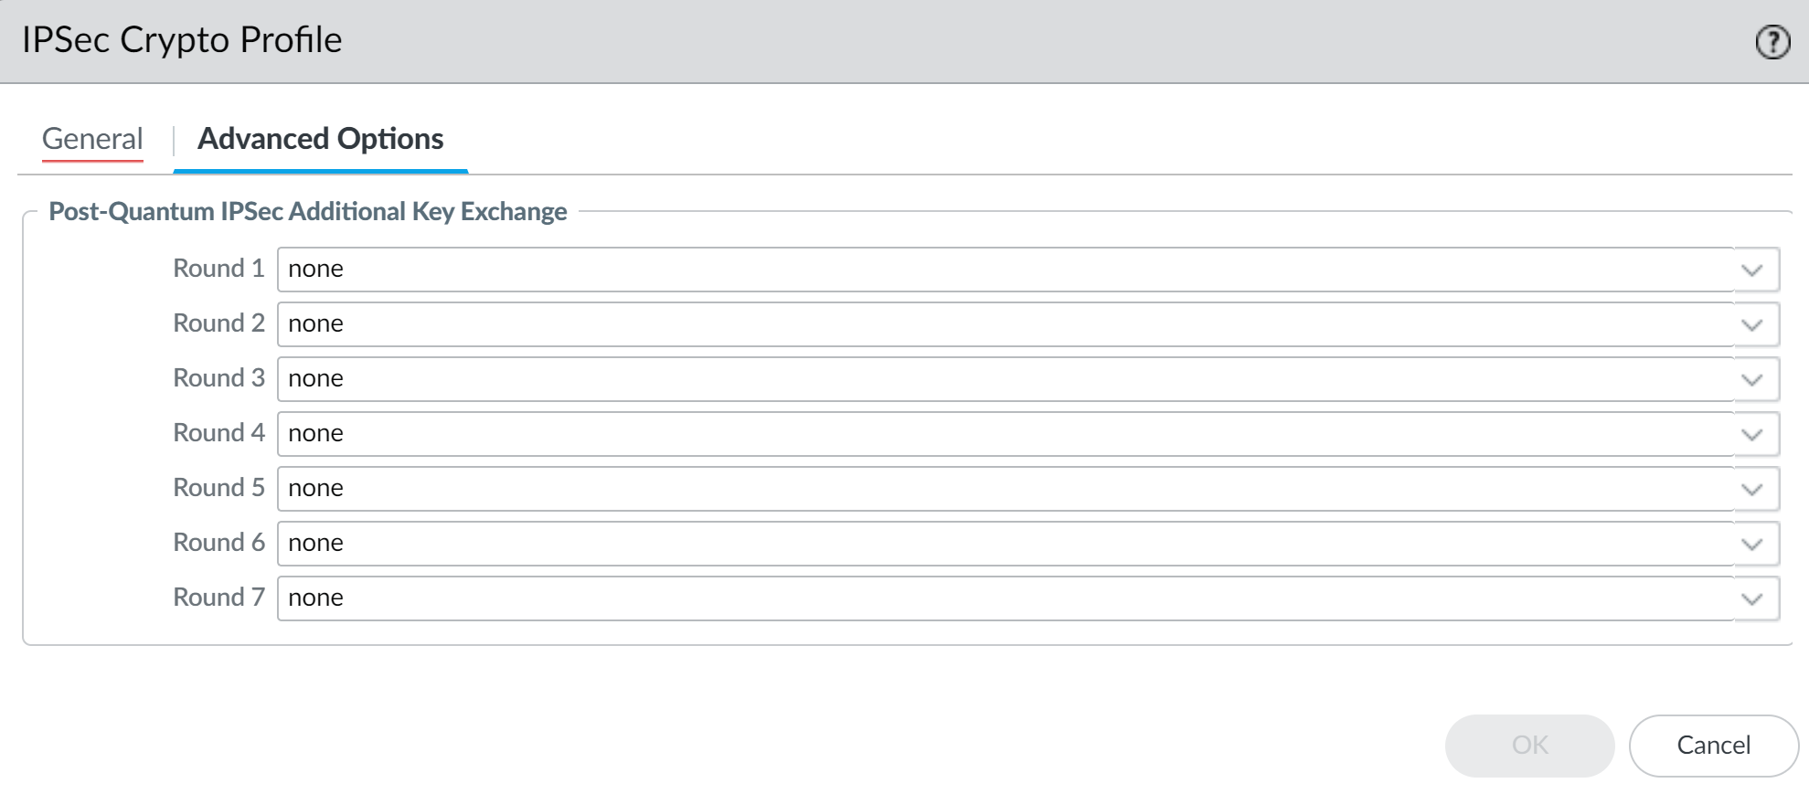Screen dimensions: 1809x794
Task: Click inside the Round 3 field
Action: tap(1004, 379)
